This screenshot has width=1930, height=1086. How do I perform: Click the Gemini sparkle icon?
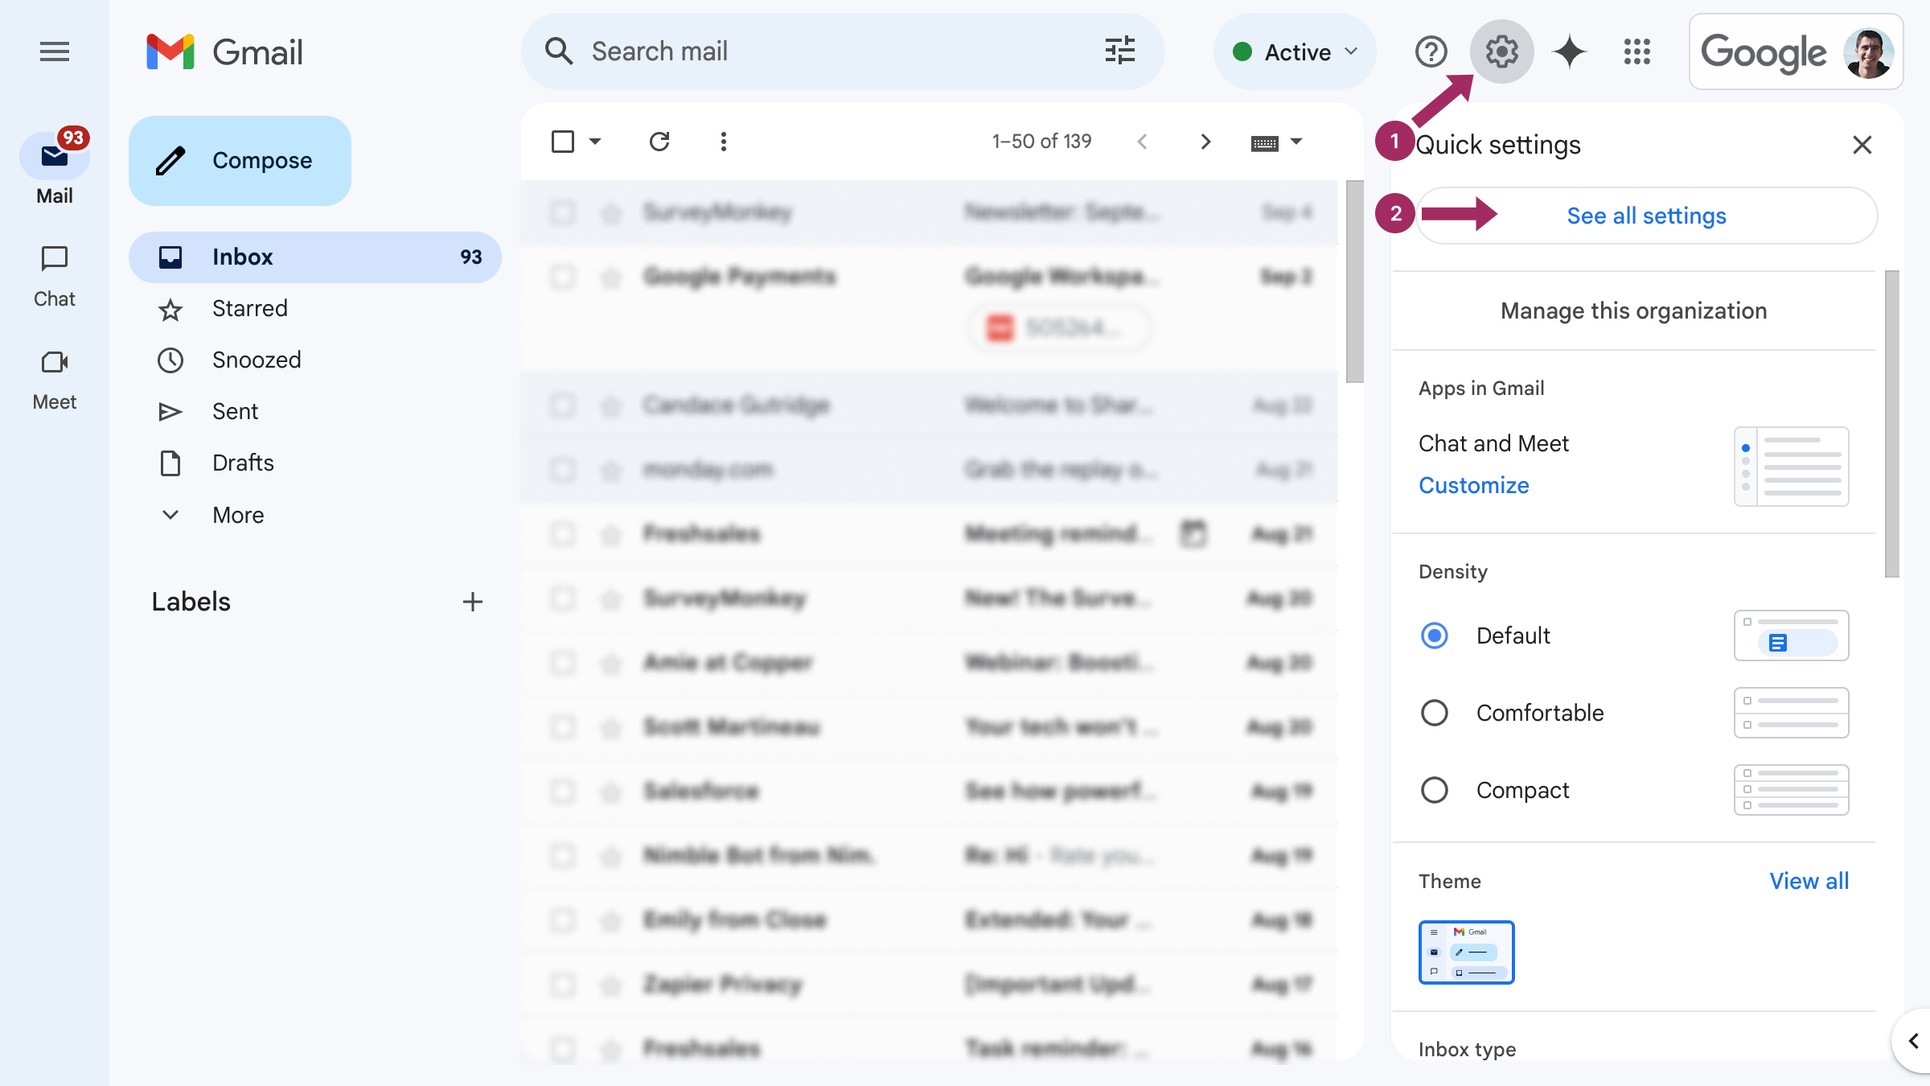[x=1569, y=52]
